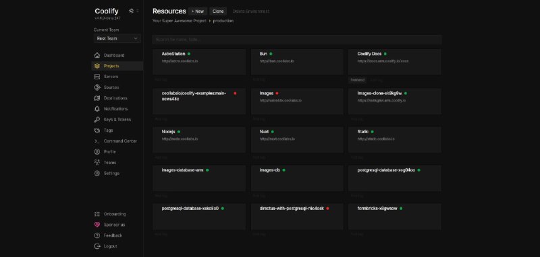Click the + New button
This screenshot has height=257, width=540.
point(198,11)
